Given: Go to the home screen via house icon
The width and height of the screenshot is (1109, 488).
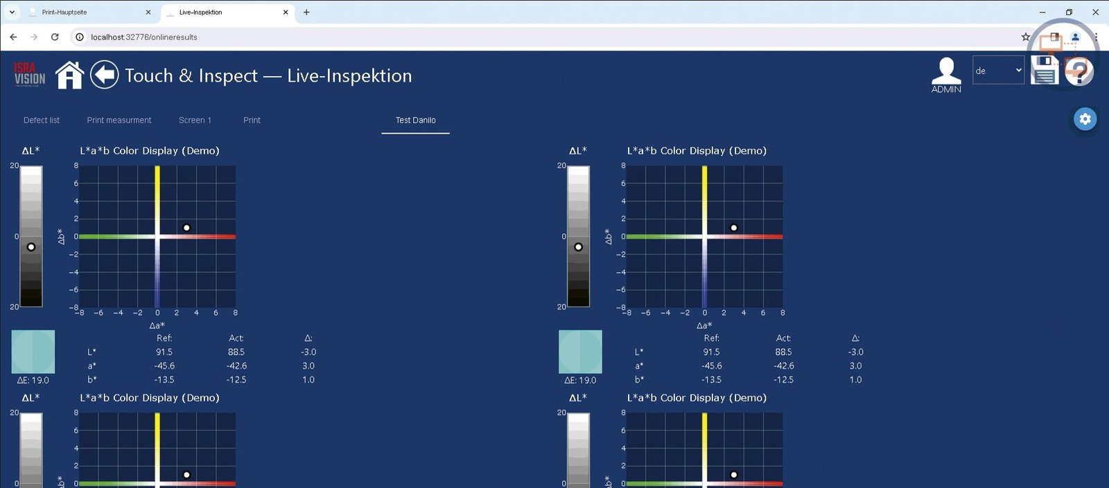Looking at the screenshot, I should pos(69,75).
